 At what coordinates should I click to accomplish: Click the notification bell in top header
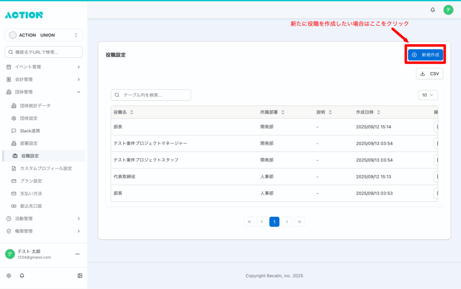point(433,10)
